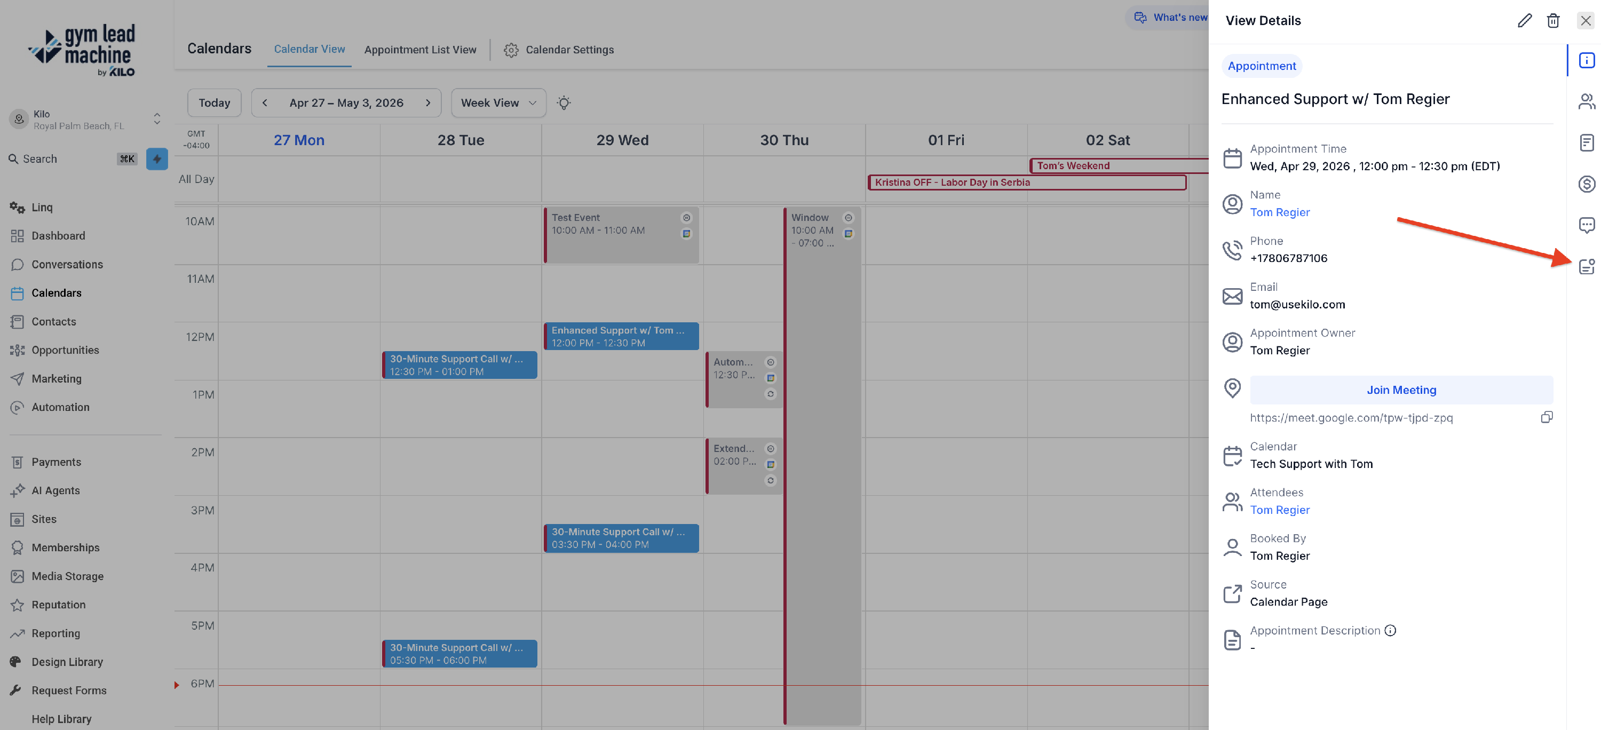Go to next week with right chevron

427,103
